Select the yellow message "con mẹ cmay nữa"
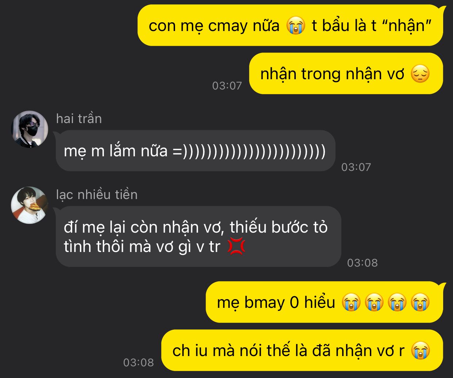The image size is (453, 378). pos(290,26)
